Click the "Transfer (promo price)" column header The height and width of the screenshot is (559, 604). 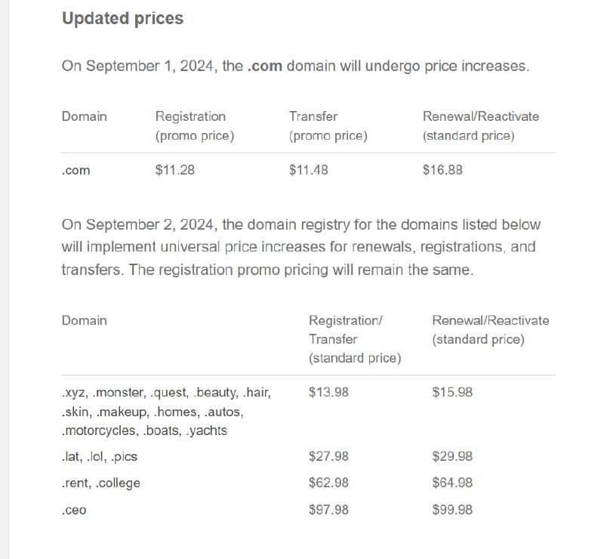(328, 126)
